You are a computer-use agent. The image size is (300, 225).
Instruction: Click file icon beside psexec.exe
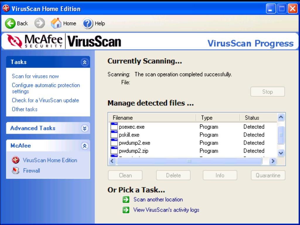tap(114, 127)
